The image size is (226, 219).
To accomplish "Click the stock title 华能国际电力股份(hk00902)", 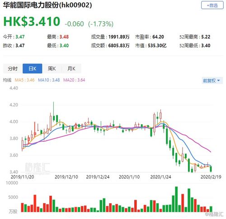I will click(x=47, y=5).
